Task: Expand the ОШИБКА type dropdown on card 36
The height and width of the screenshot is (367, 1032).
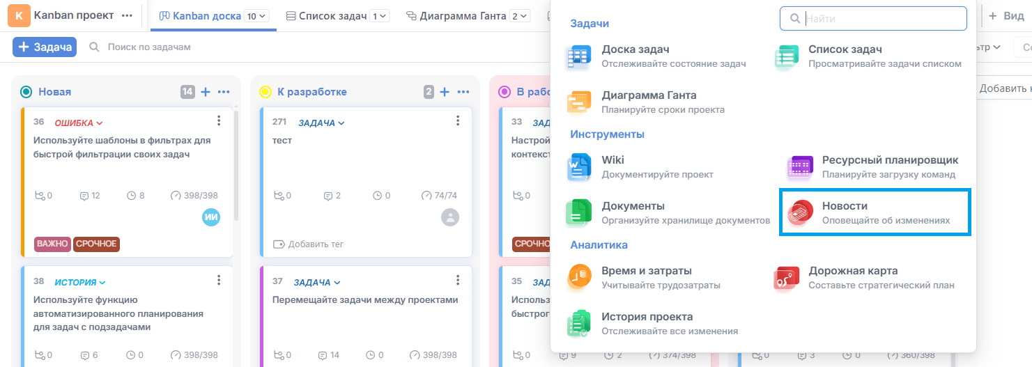Action: click(x=79, y=123)
